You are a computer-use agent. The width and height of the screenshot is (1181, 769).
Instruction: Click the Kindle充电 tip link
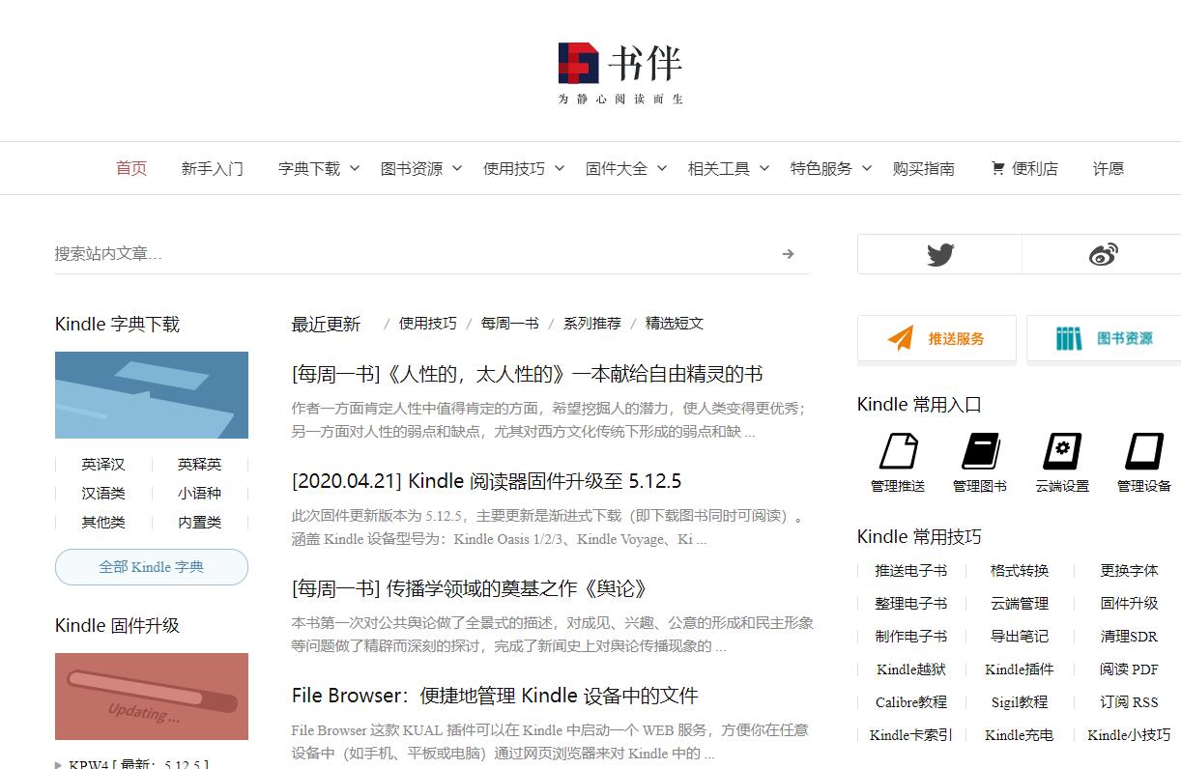point(1020,735)
